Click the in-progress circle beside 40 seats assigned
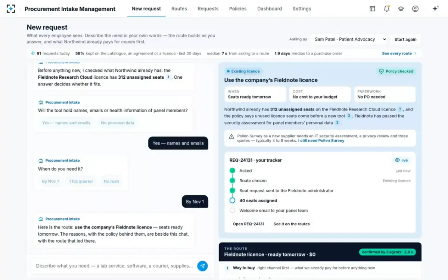 tap(233, 200)
